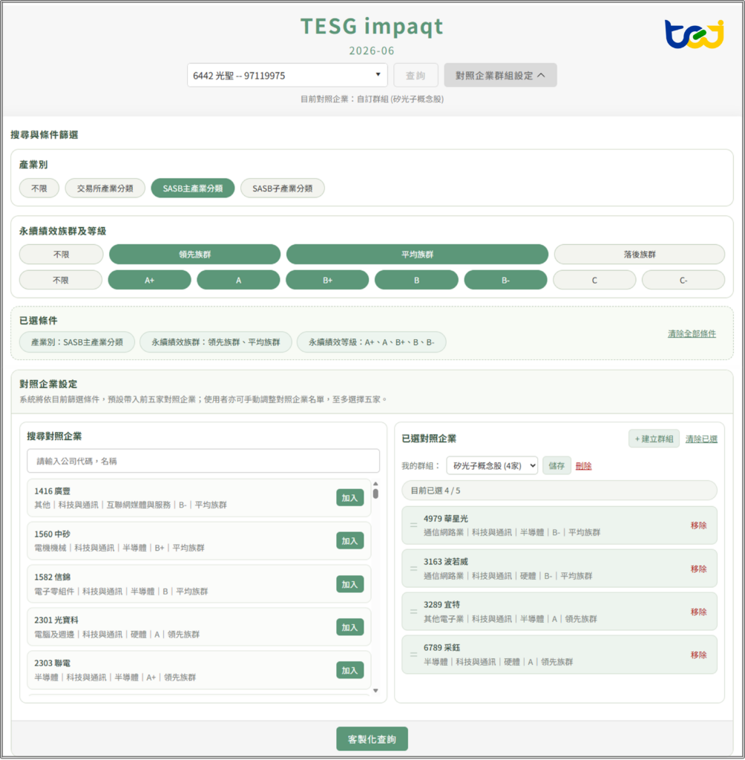Add 1582 信錦 to comparison companies
The image size is (745, 760).
click(x=350, y=584)
